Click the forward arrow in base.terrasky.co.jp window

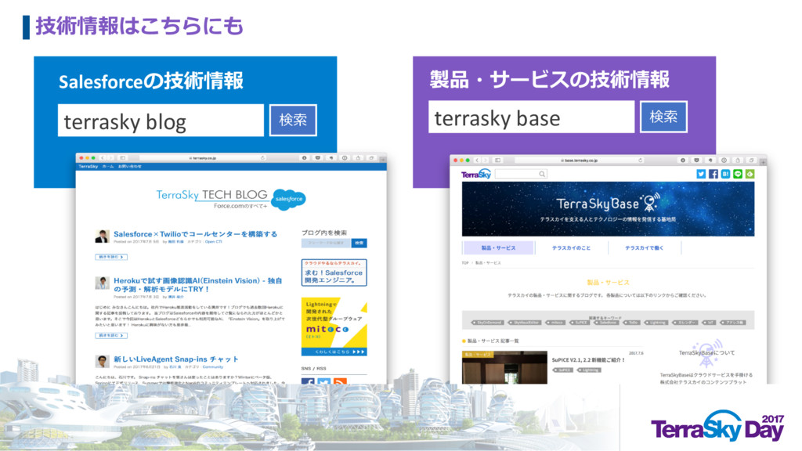[486, 160]
